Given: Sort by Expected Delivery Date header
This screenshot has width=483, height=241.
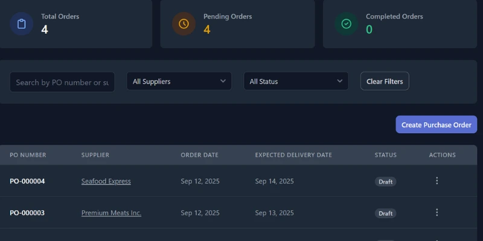Looking at the screenshot, I should point(293,155).
